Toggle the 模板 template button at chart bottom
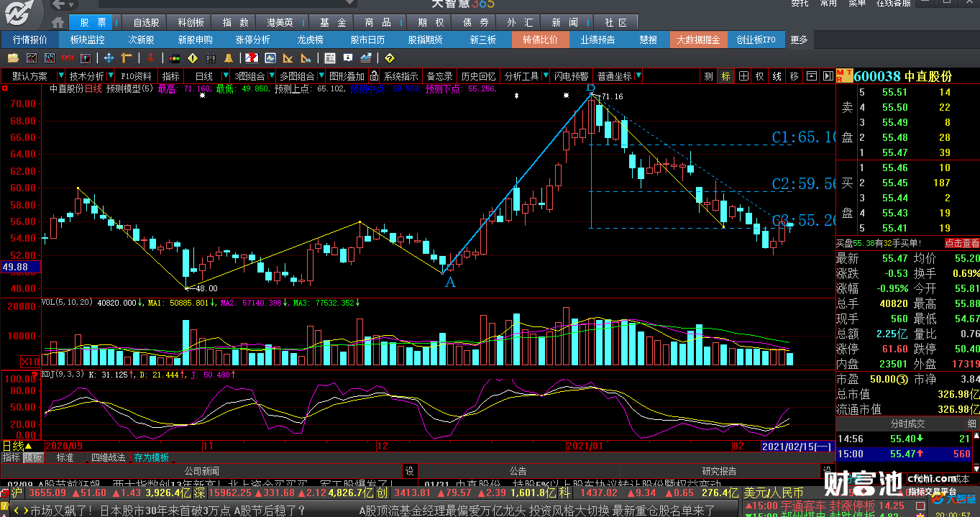980x517 pixels. [x=33, y=457]
